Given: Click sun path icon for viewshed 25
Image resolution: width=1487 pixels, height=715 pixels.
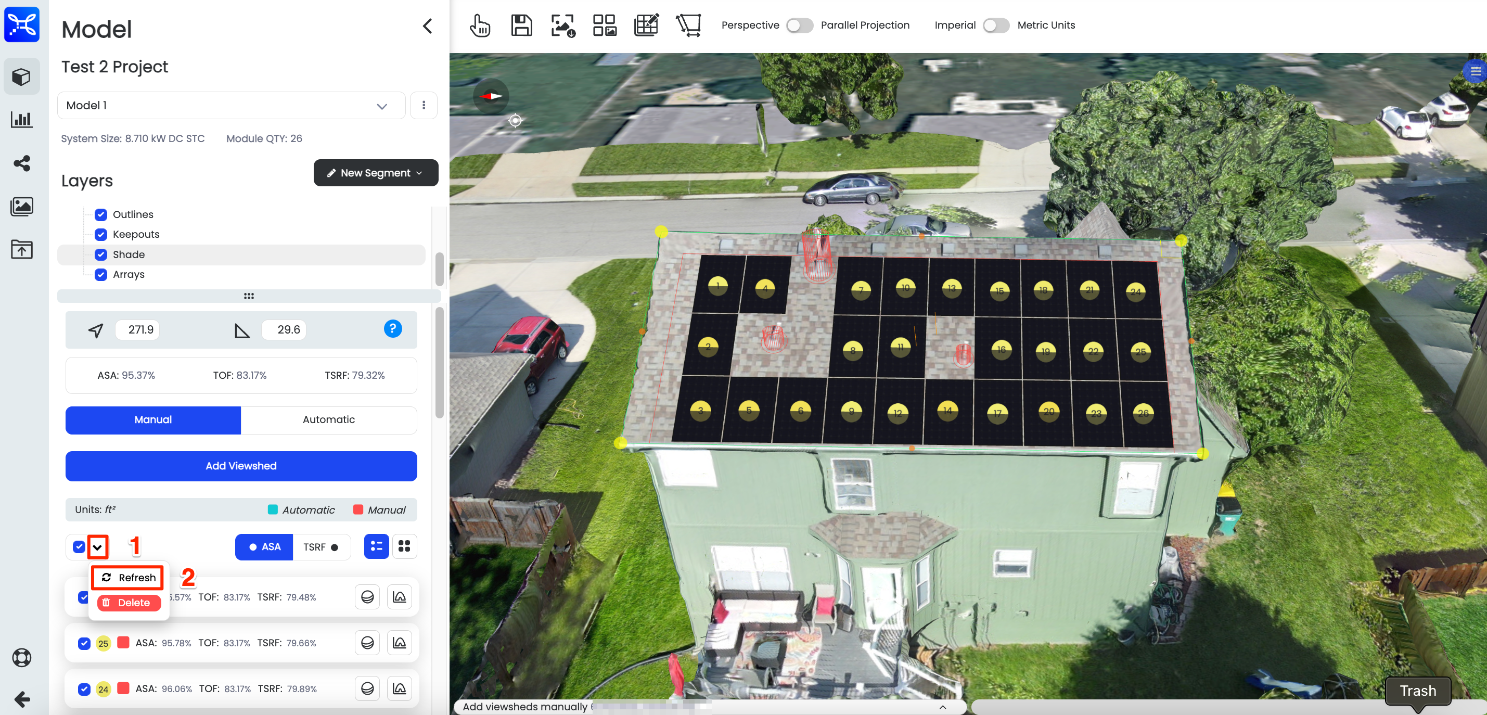Looking at the screenshot, I should pos(367,642).
